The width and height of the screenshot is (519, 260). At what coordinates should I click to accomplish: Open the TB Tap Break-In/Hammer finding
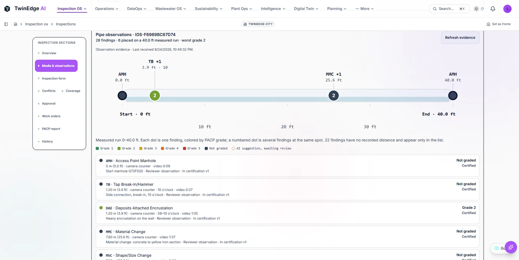(287, 189)
